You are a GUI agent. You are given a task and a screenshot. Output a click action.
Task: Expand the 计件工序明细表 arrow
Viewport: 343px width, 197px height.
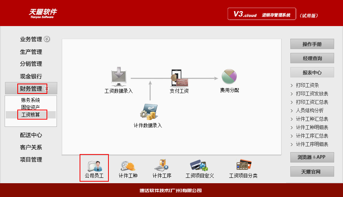pos(291,144)
